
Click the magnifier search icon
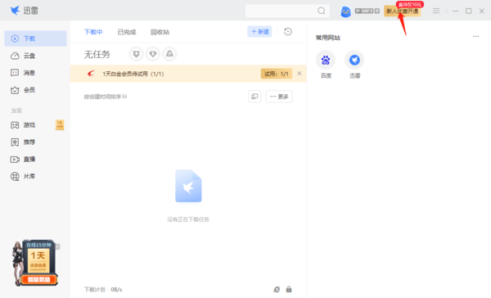click(322, 11)
